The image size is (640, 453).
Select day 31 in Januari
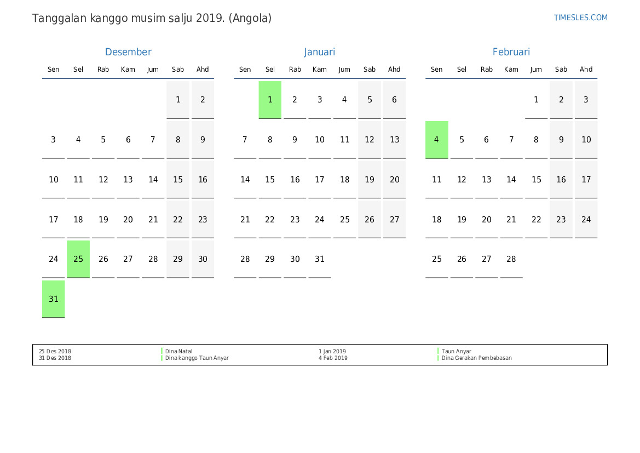[320, 259]
